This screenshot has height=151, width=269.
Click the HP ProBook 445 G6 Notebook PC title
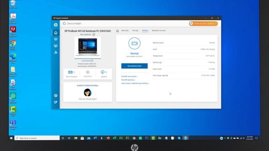coord(88,31)
